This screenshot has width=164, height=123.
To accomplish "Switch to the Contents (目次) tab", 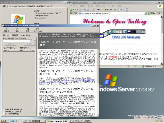I will pos(6,35).
